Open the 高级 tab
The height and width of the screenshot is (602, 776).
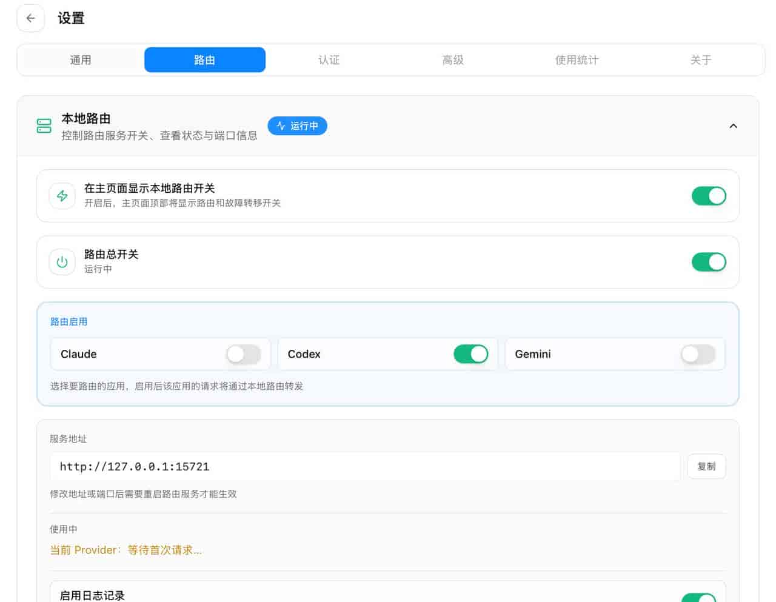pos(453,60)
